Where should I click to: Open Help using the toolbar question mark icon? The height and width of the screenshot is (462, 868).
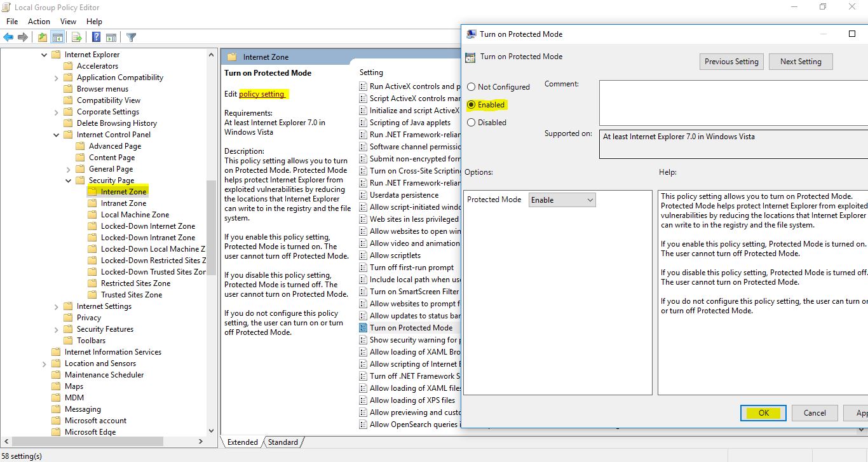point(96,37)
